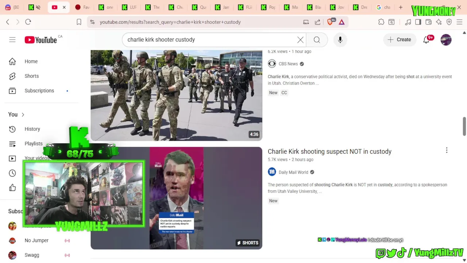467x263 pixels.
Task: Open the Your videos sidebar icon
Action: tap(12, 158)
